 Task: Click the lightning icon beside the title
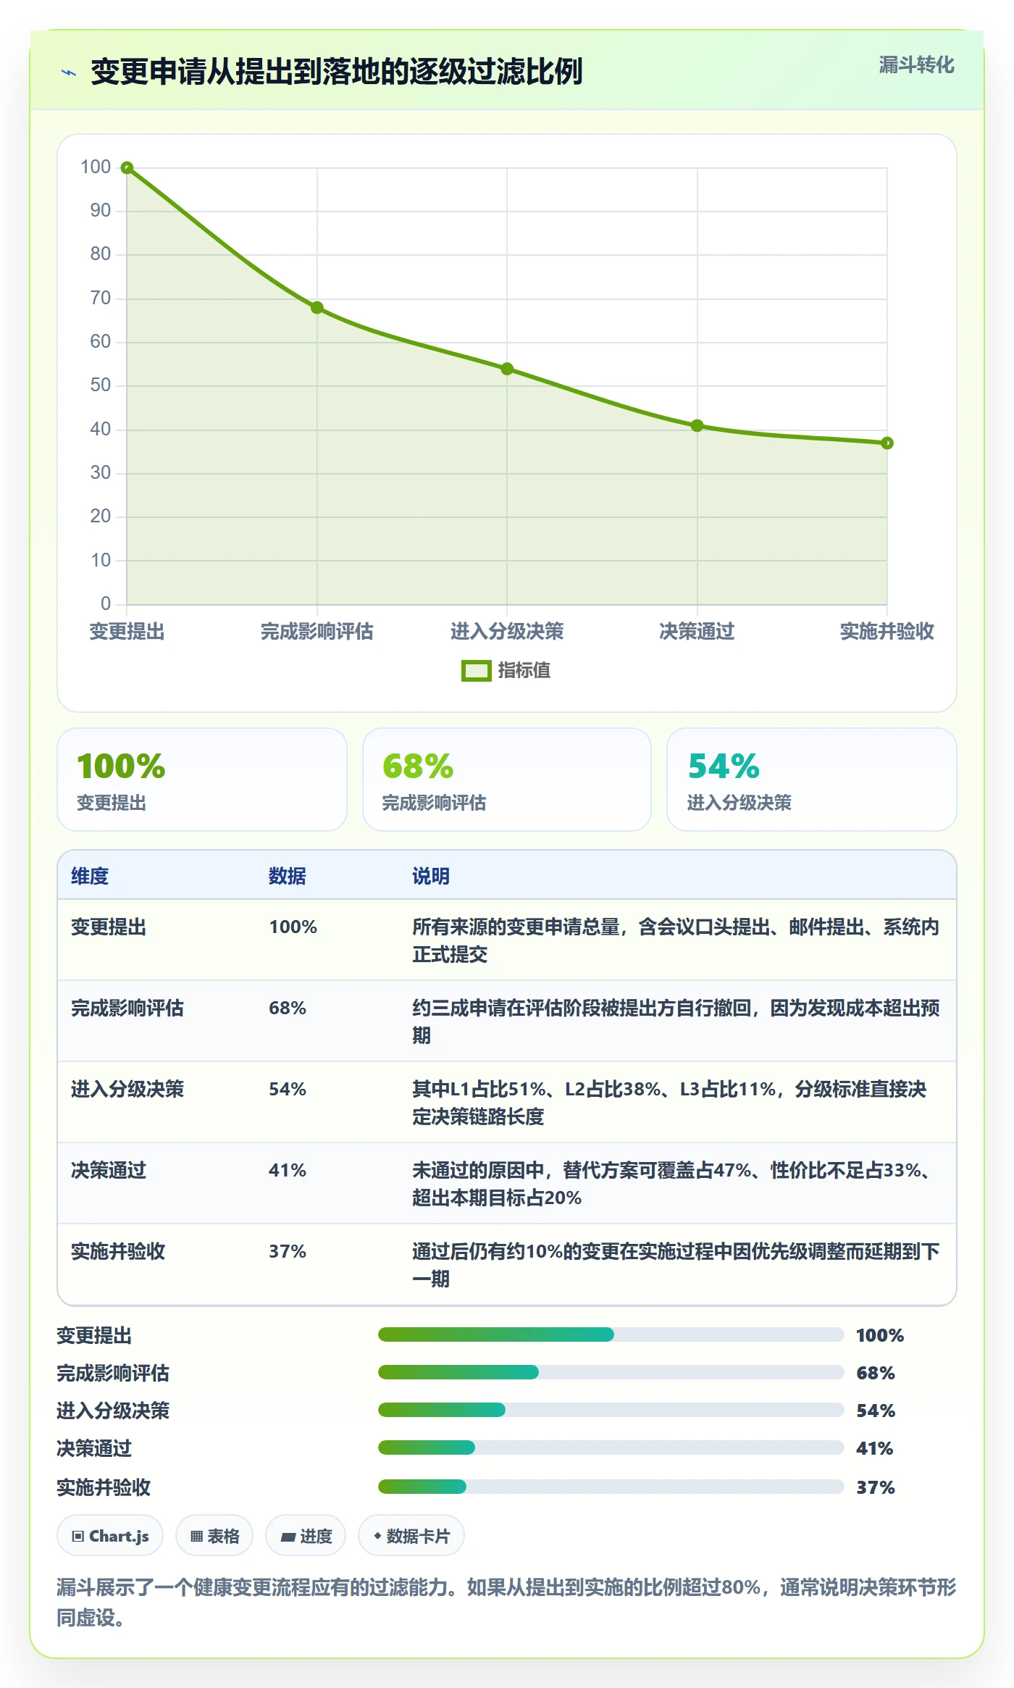pyautogui.click(x=69, y=72)
